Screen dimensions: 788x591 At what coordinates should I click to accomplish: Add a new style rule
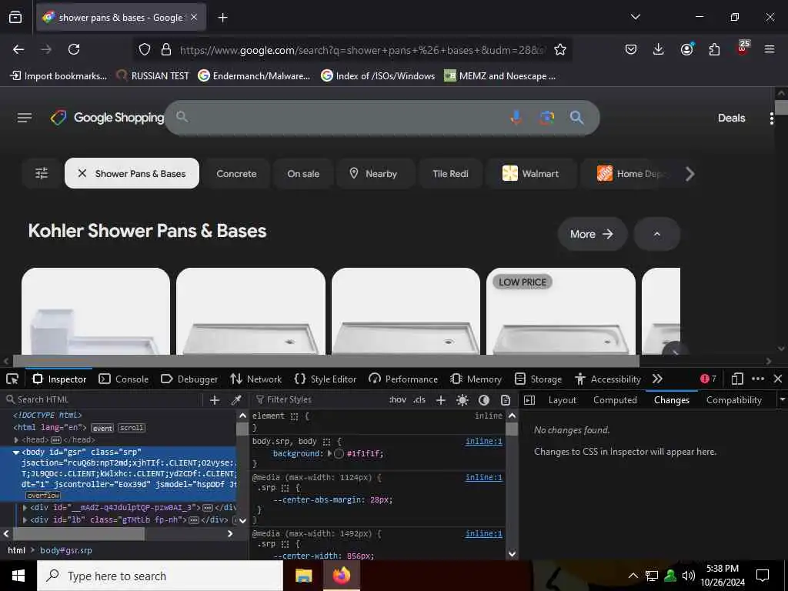441,400
